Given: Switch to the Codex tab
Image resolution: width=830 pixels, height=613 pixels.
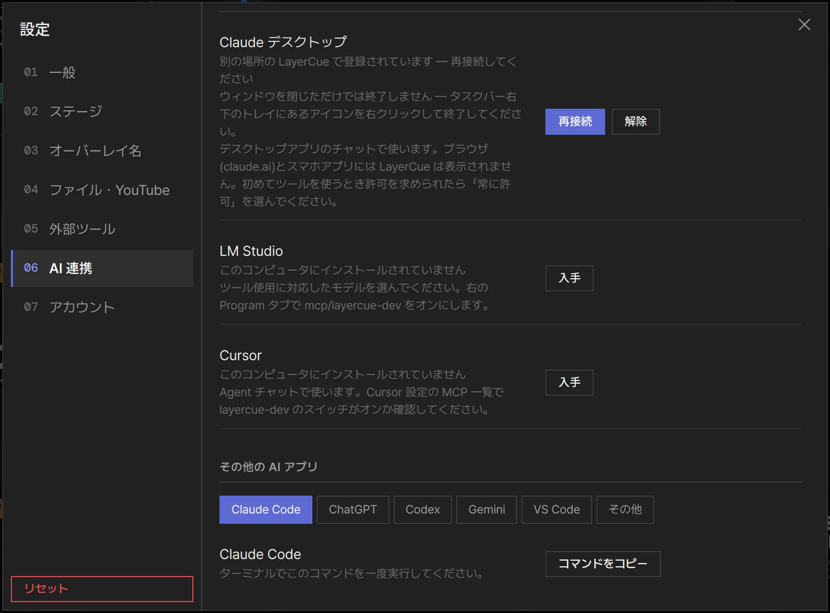Looking at the screenshot, I should pyautogui.click(x=423, y=509).
